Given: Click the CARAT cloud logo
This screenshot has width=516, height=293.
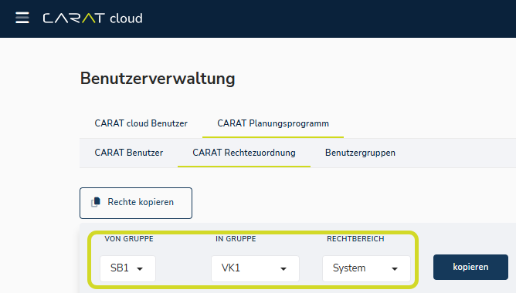Looking at the screenshot, I should click(x=93, y=18).
